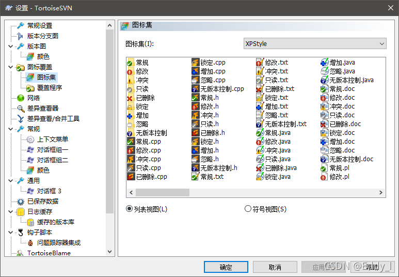Image resolution: width=399 pixels, height=277 pixels.
Task: Collapse the 通用 tree node
Action: click(11, 181)
